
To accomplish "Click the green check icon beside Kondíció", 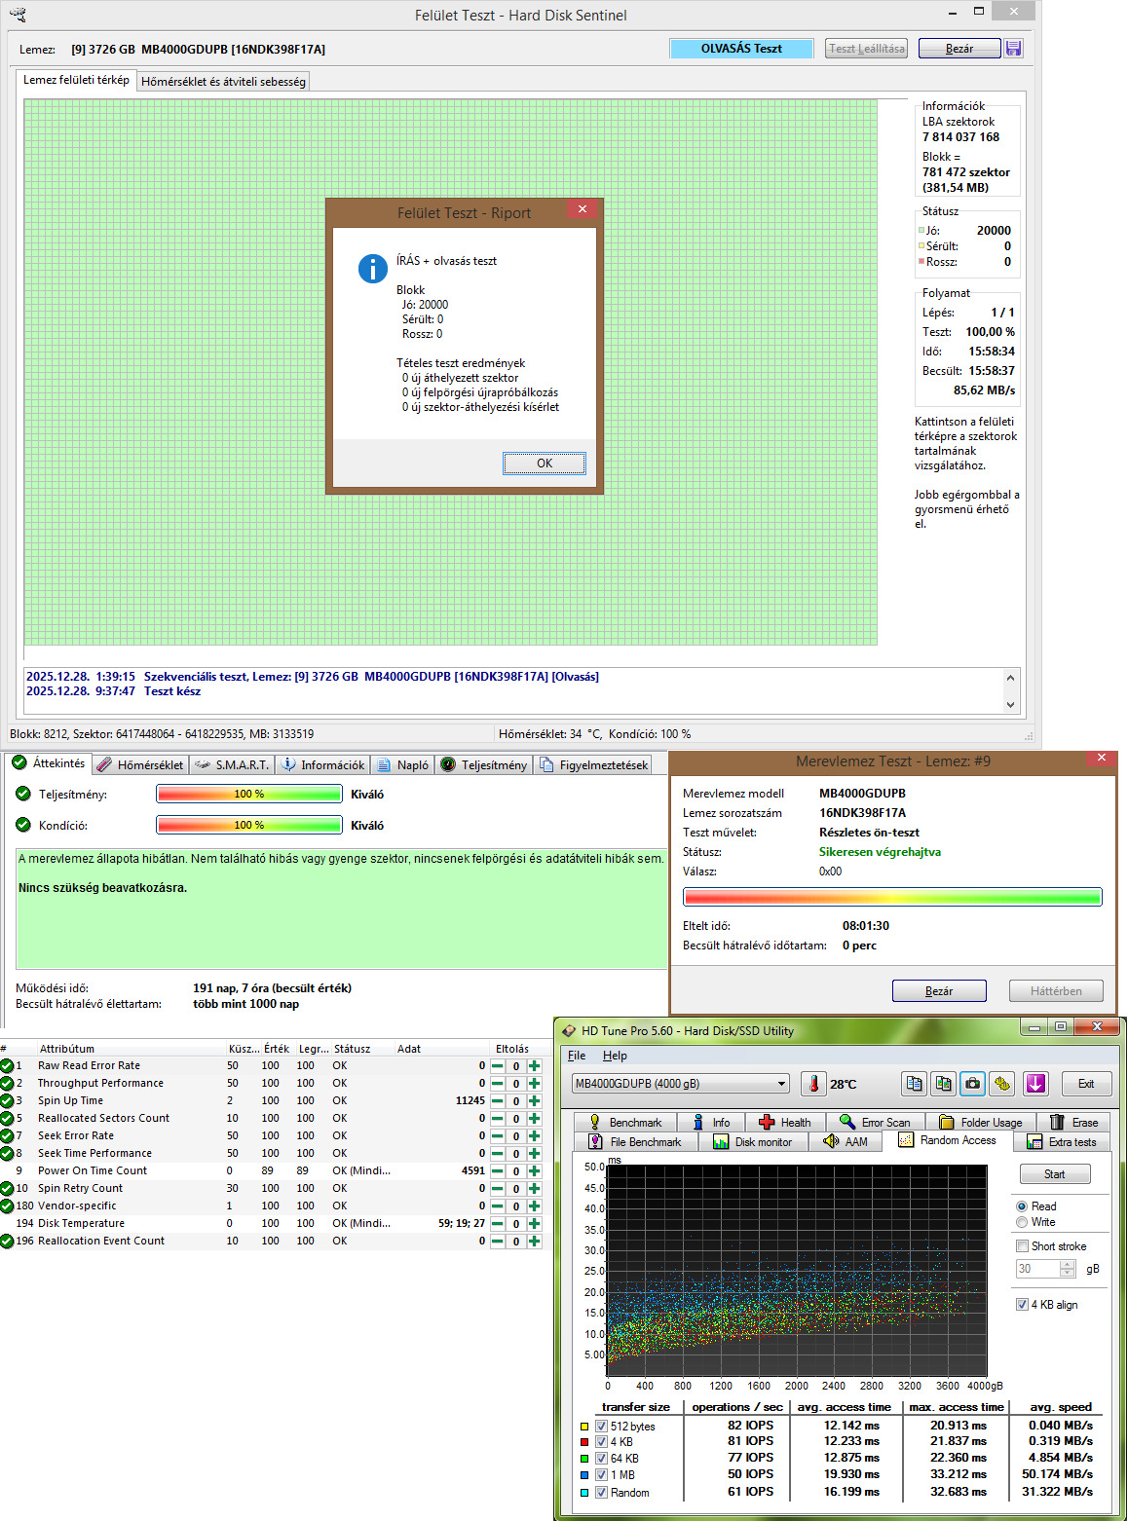I will (23, 825).
